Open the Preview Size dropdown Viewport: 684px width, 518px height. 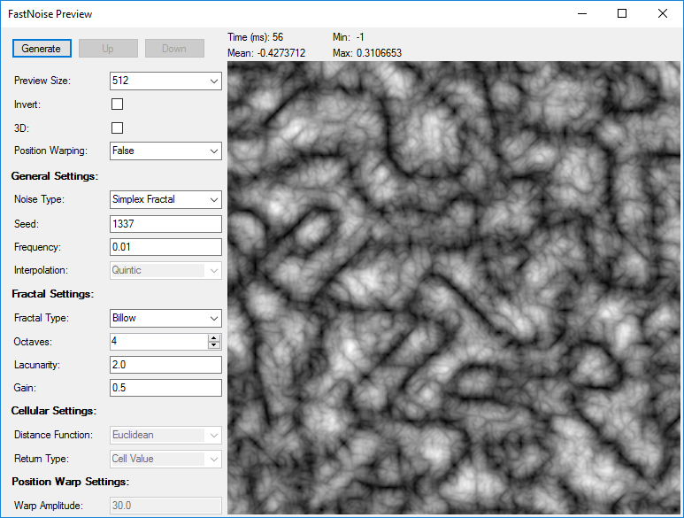165,81
